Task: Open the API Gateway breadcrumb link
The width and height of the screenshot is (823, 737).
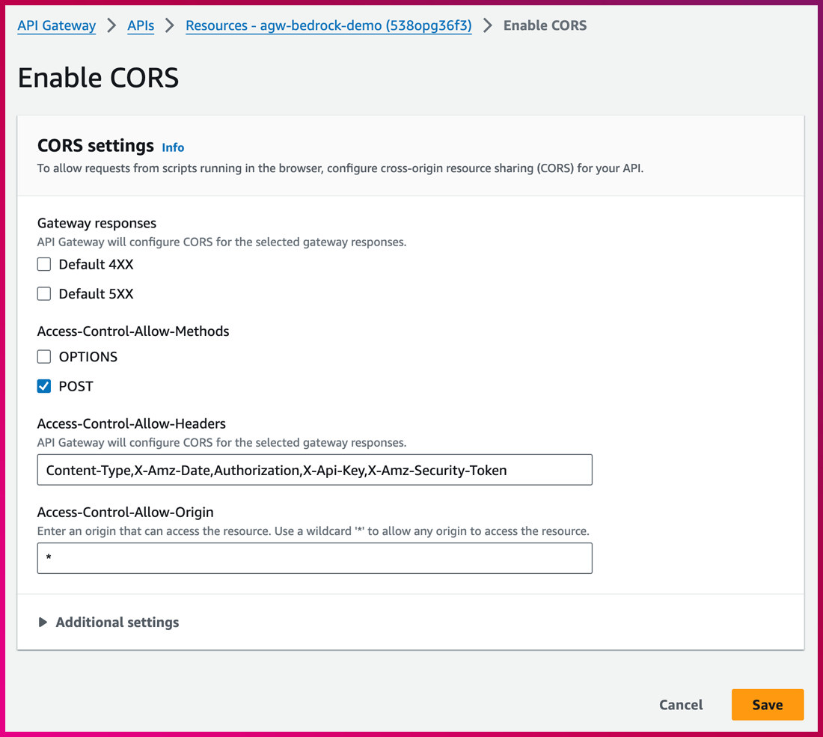Action: tap(57, 25)
